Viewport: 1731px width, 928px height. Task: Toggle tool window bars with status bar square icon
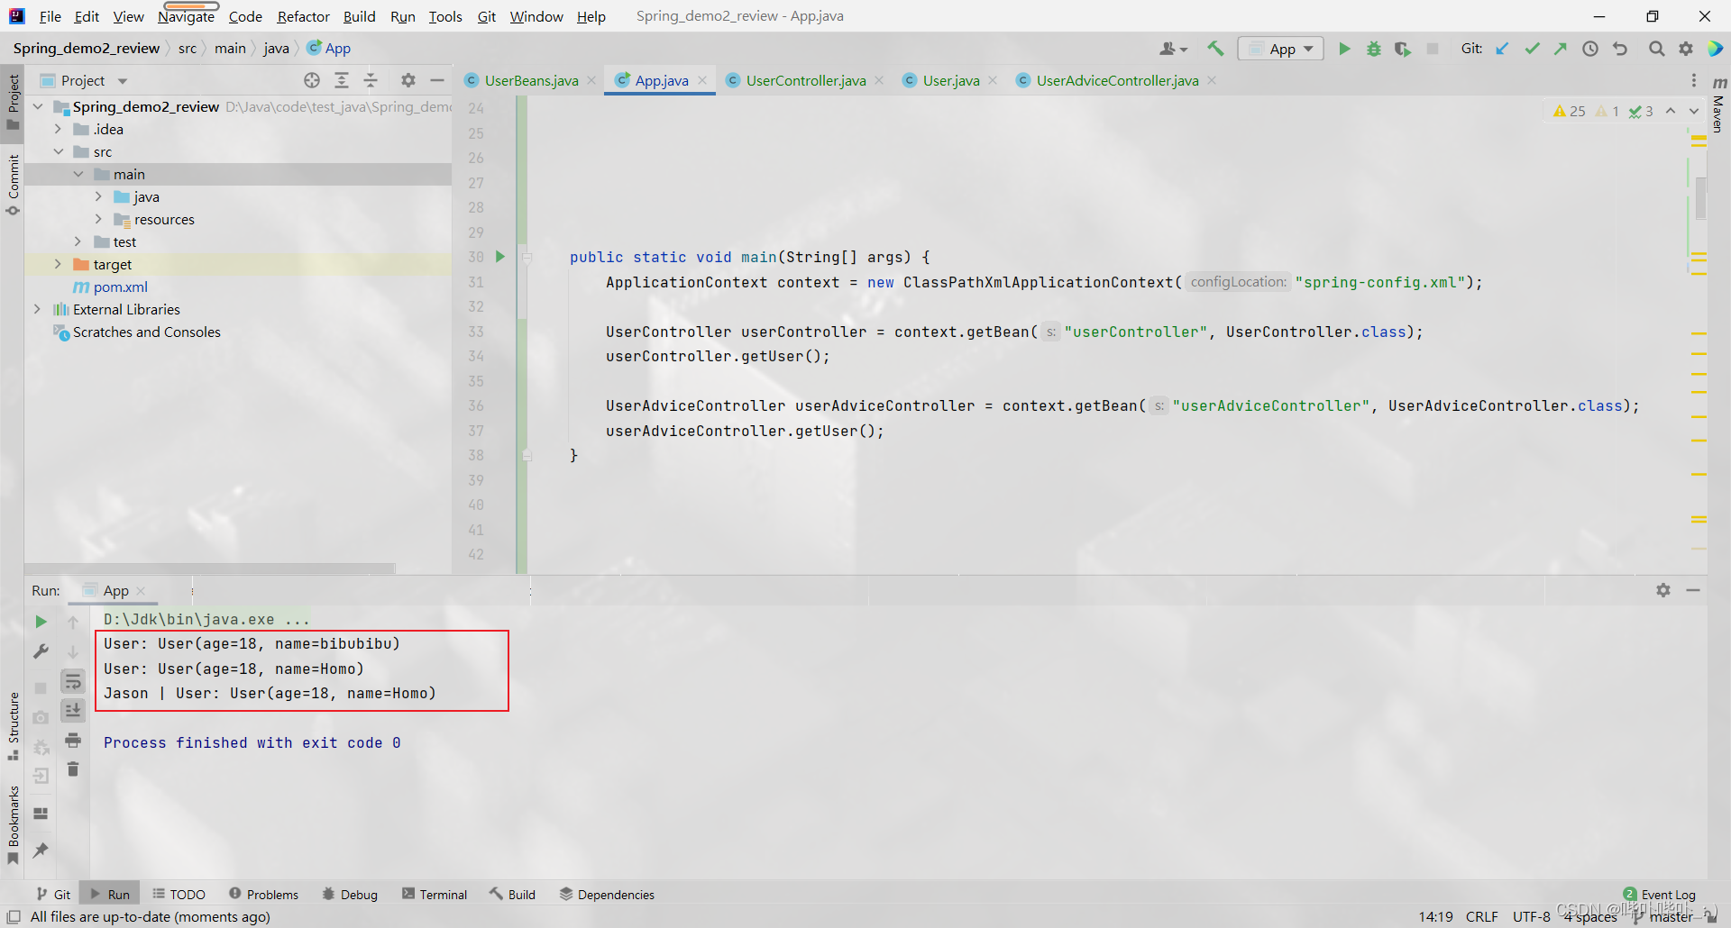click(14, 917)
